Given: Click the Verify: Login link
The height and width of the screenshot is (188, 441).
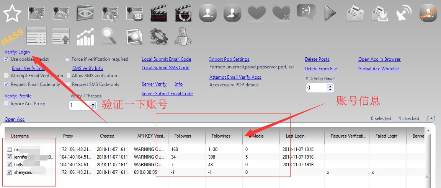Looking at the screenshot, I should tap(17, 52).
